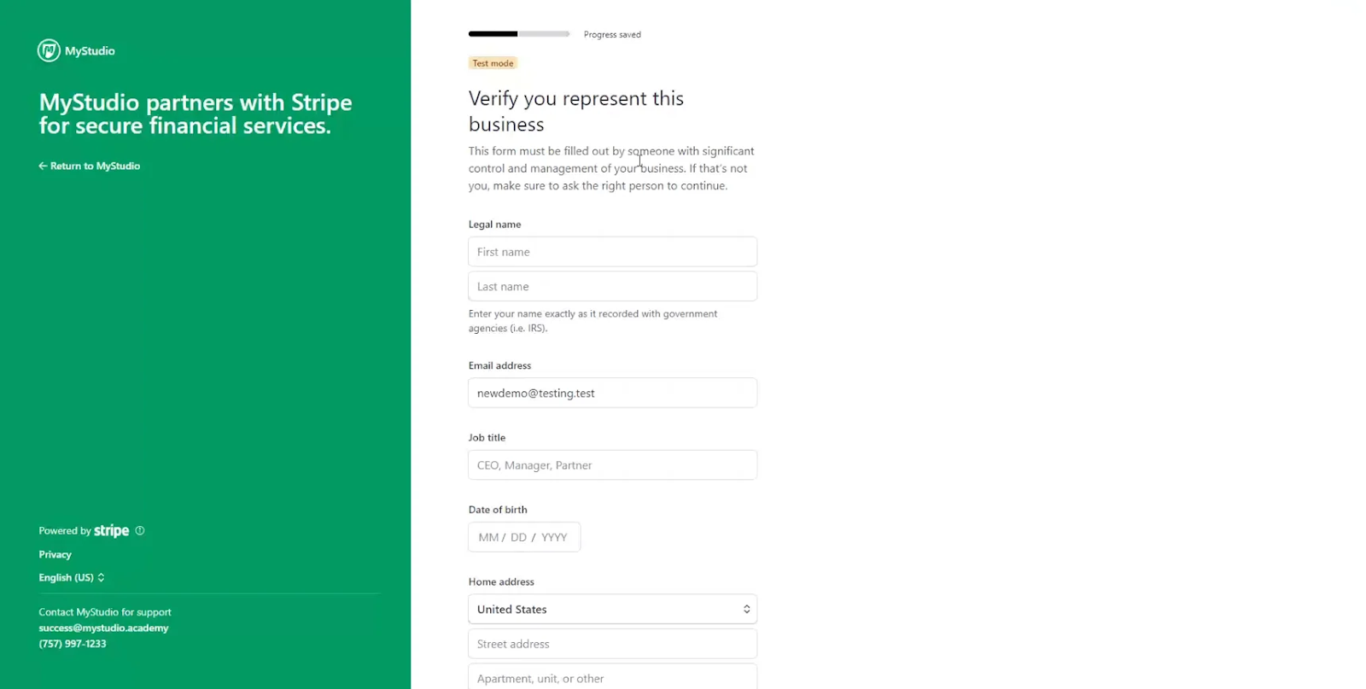Return to MyStudio link
1366x689 pixels.
(90, 166)
